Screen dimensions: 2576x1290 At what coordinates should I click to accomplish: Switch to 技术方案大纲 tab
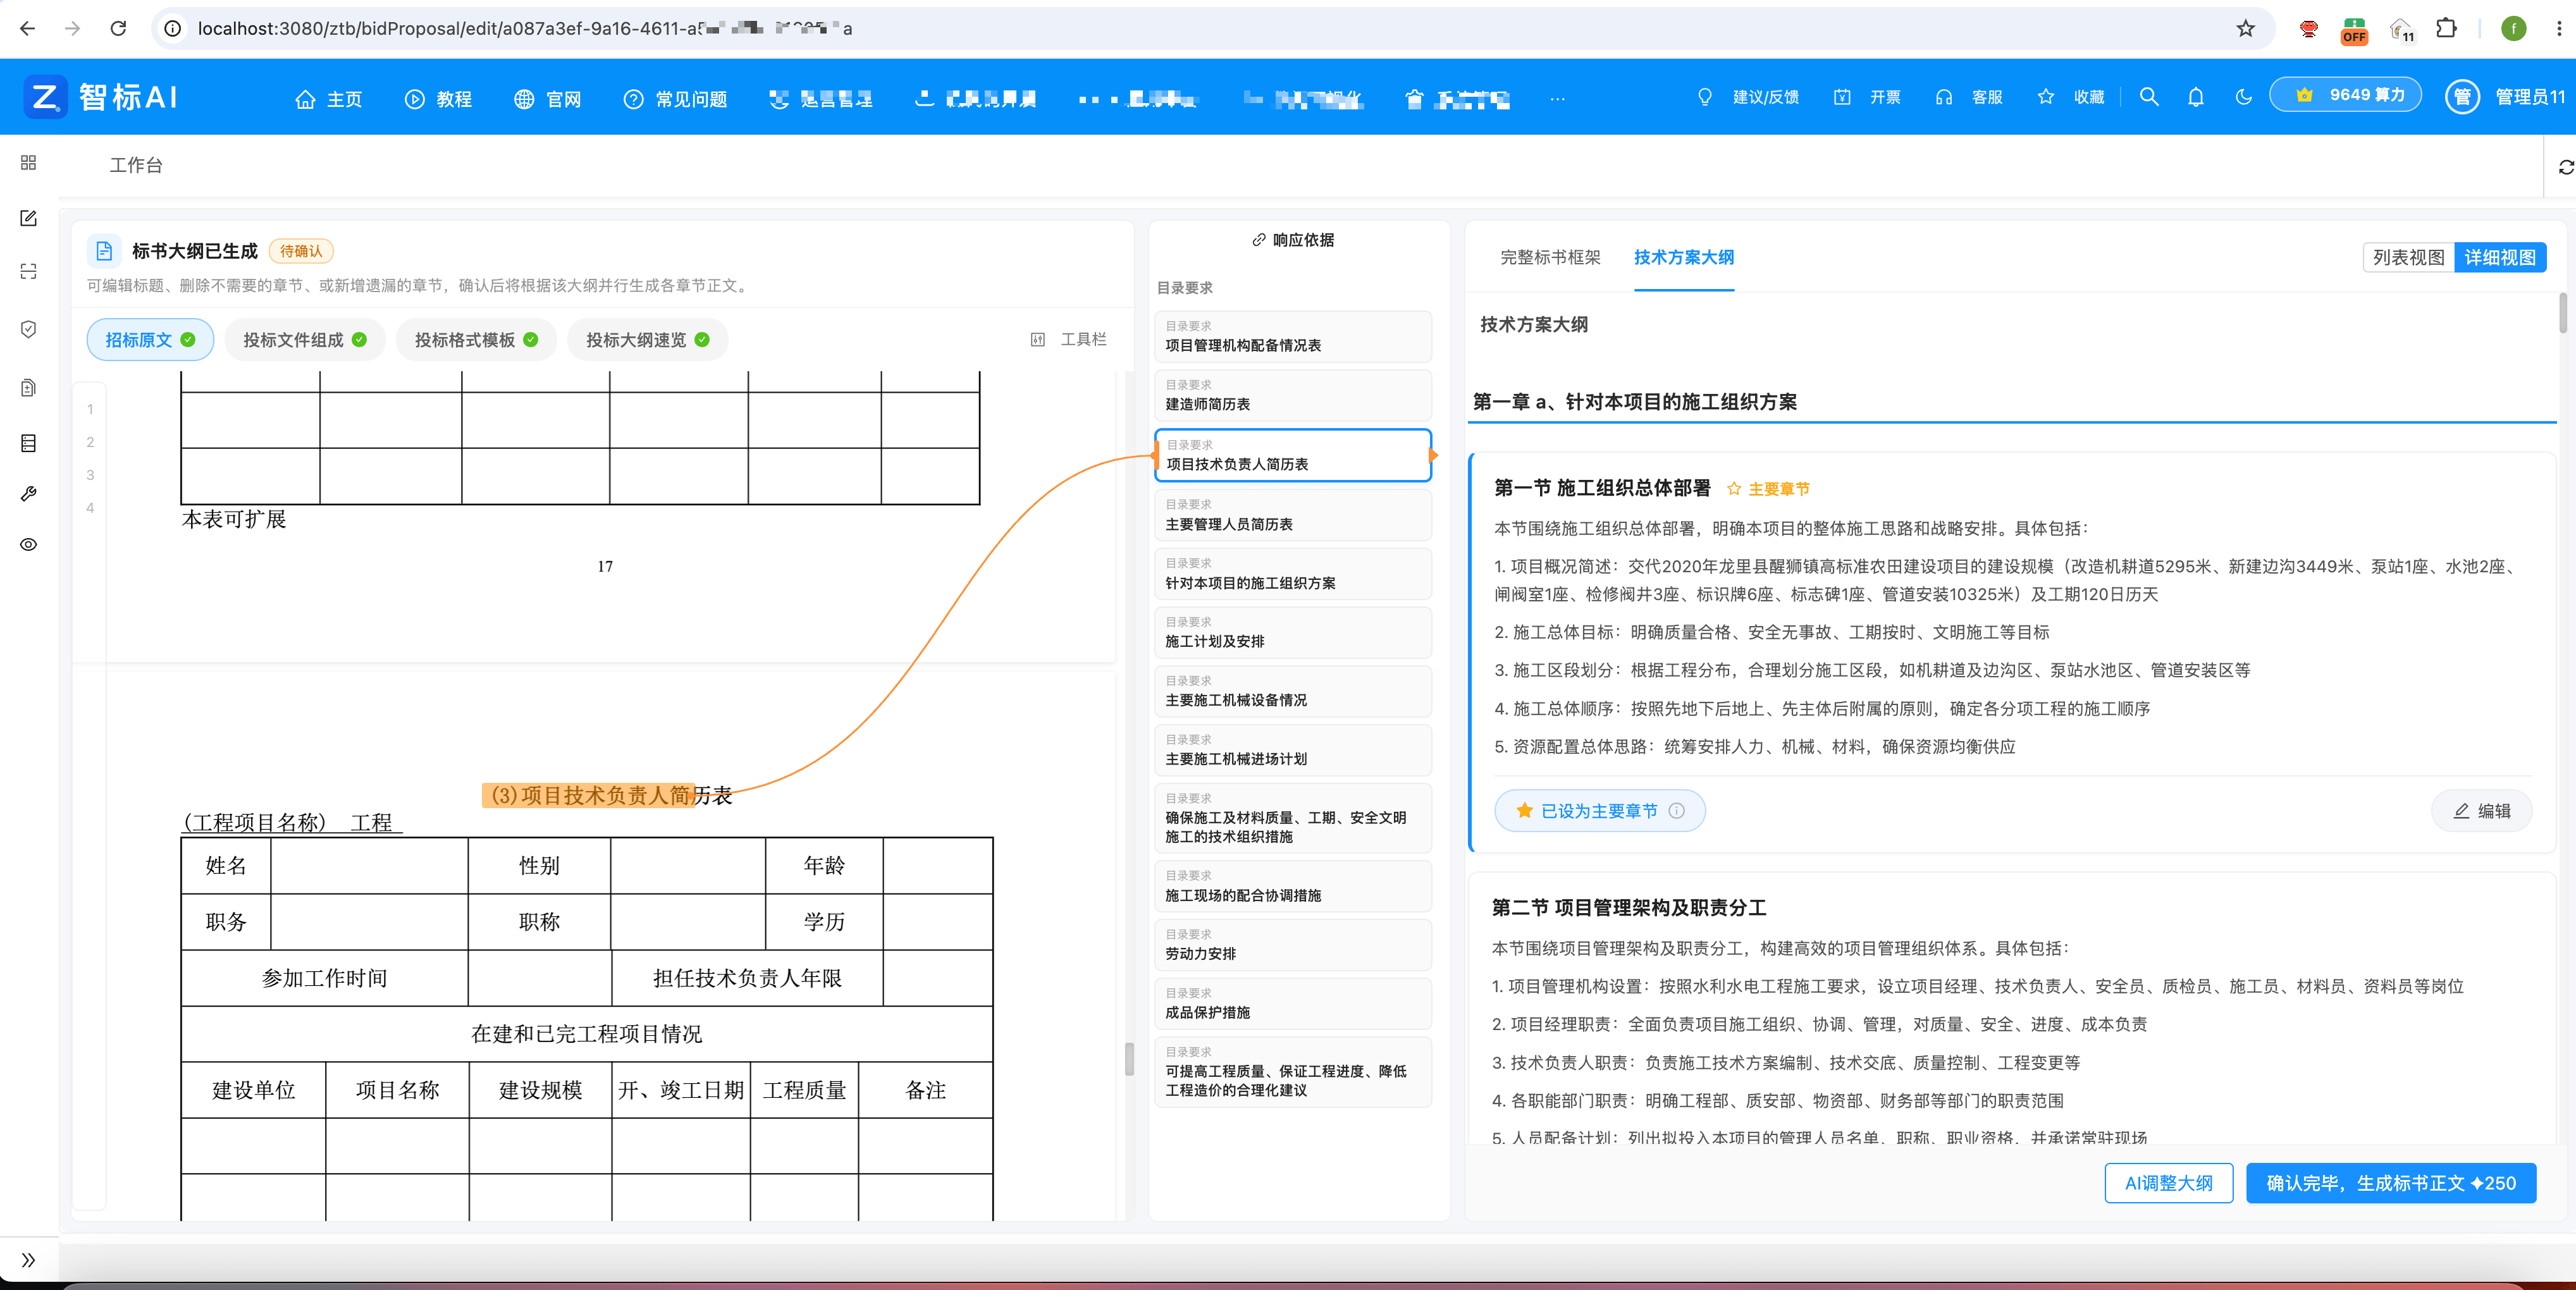point(1684,257)
